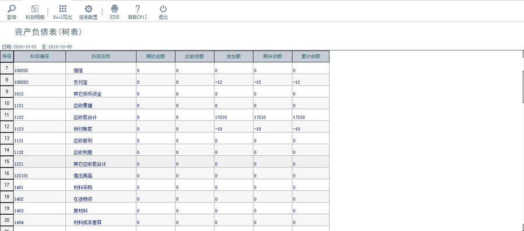Select 应收款合计 累计余额 value 17210
The width and height of the screenshot is (524, 231).
[x=299, y=118]
